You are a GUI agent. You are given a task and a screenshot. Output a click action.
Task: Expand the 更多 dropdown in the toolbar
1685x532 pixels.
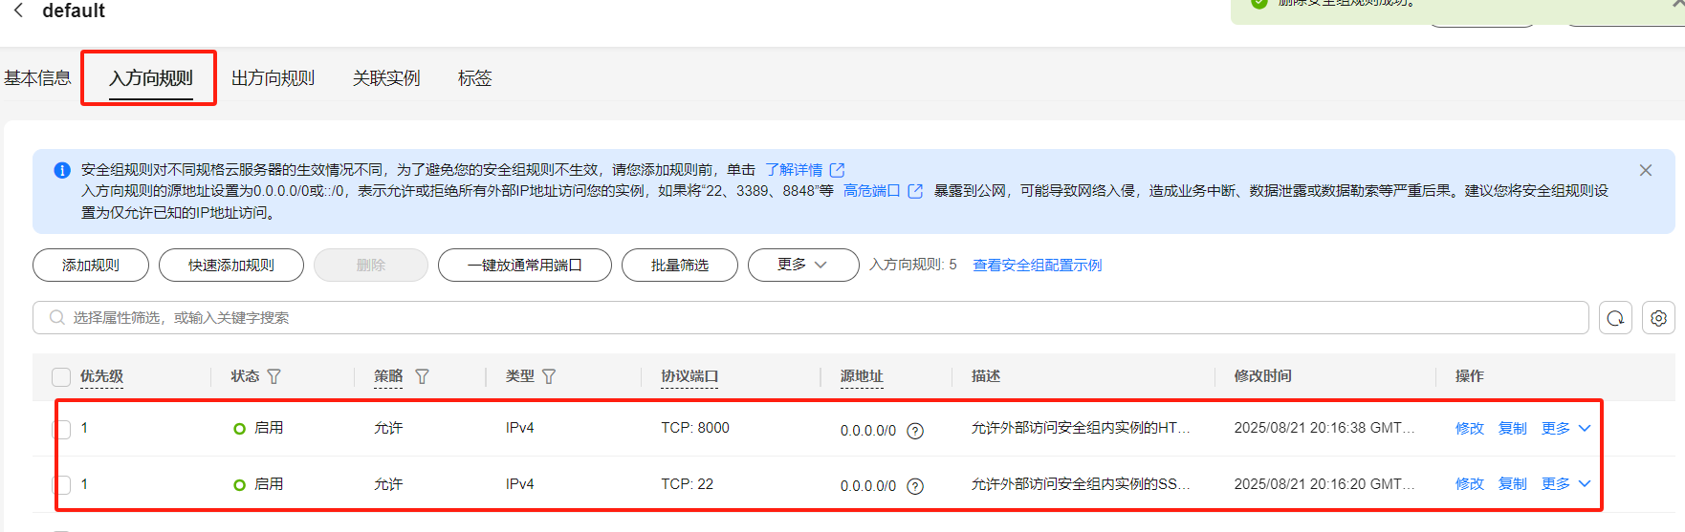point(803,266)
